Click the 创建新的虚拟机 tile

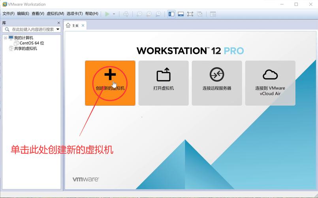point(110,83)
